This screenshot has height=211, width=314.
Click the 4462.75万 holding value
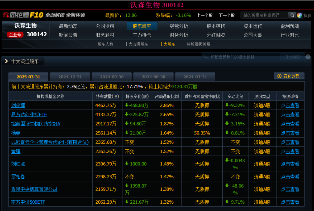coord(106,105)
